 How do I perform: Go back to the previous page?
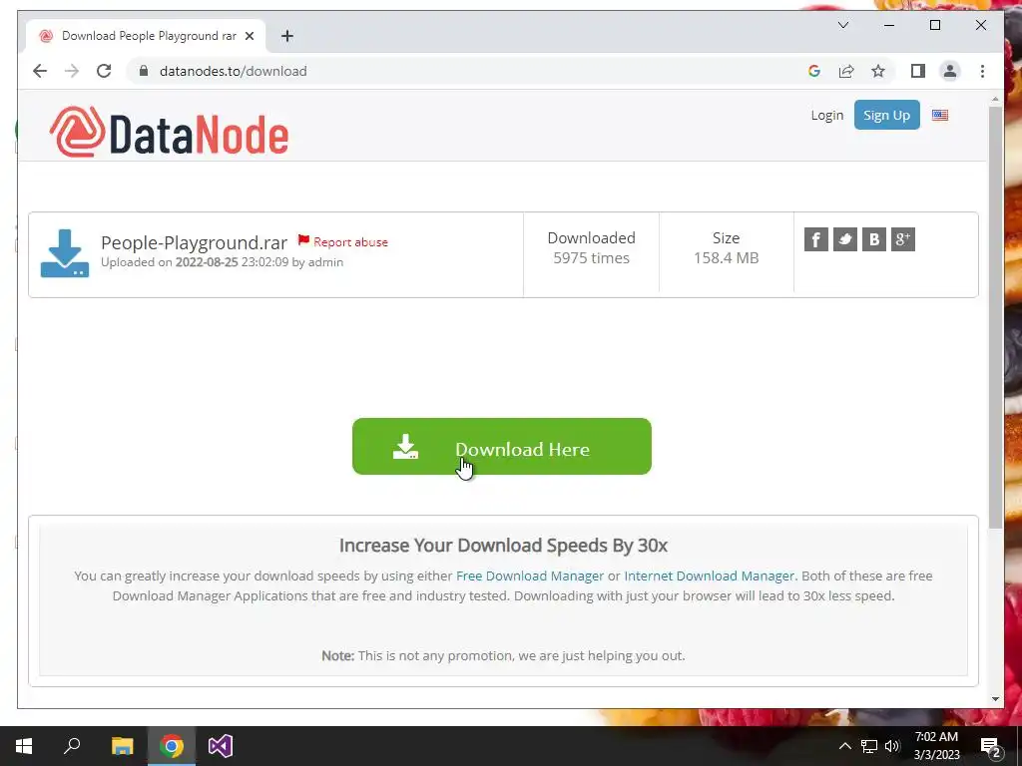pos(40,71)
